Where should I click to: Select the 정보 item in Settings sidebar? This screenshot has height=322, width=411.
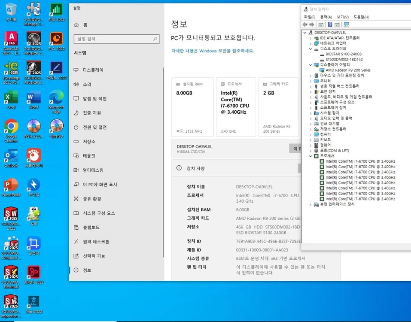pyautogui.click(x=116, y=270)
